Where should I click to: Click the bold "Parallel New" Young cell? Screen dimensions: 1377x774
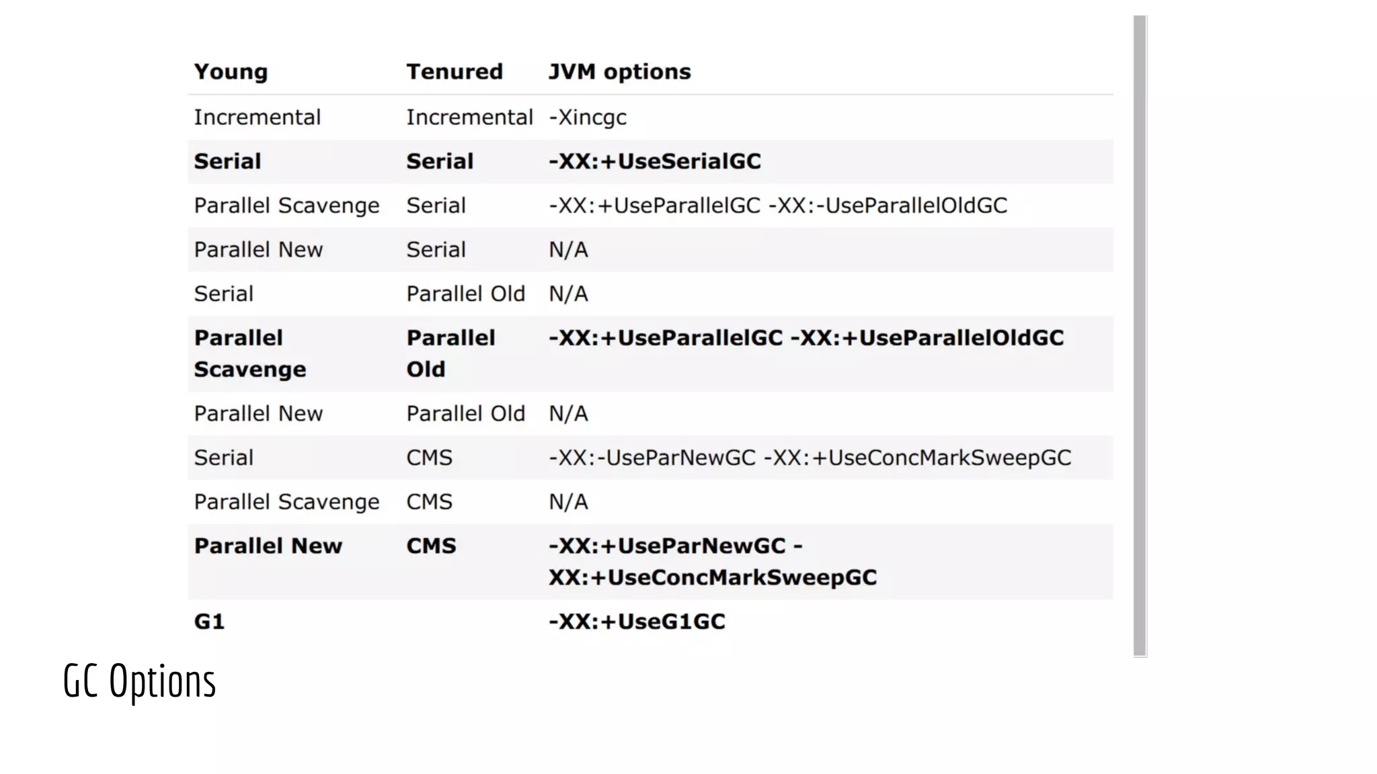268,546
